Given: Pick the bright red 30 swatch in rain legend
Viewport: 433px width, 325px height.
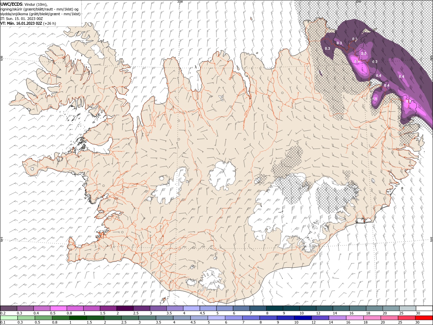Looking at the screenshot, I should pos(424,318).
